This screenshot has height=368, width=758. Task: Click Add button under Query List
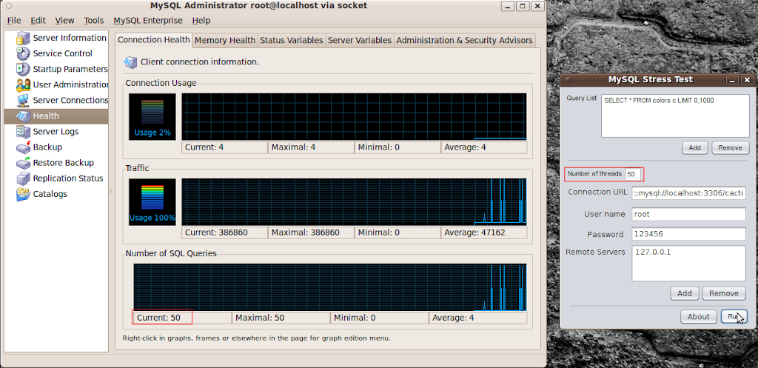tap(694, 148)
